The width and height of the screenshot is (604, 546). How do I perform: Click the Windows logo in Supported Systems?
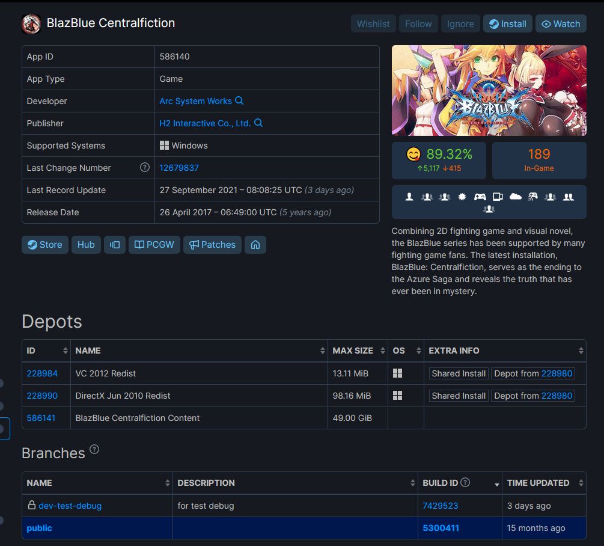click(165, 146)
